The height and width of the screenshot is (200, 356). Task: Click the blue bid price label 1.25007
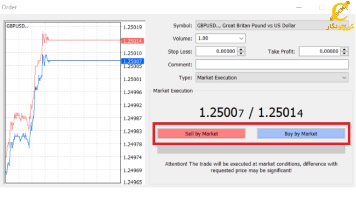133,61
